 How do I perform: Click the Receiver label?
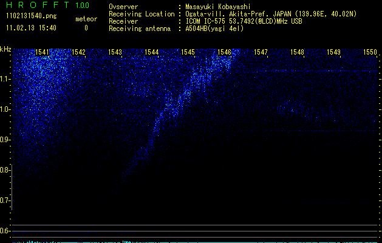123,21
